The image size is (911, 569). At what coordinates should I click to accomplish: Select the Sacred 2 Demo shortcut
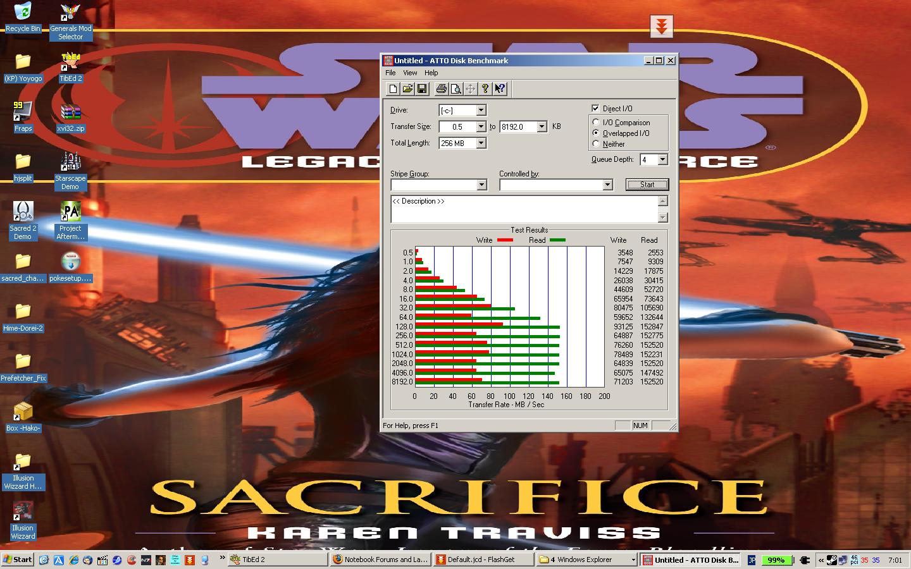[23, 221]
